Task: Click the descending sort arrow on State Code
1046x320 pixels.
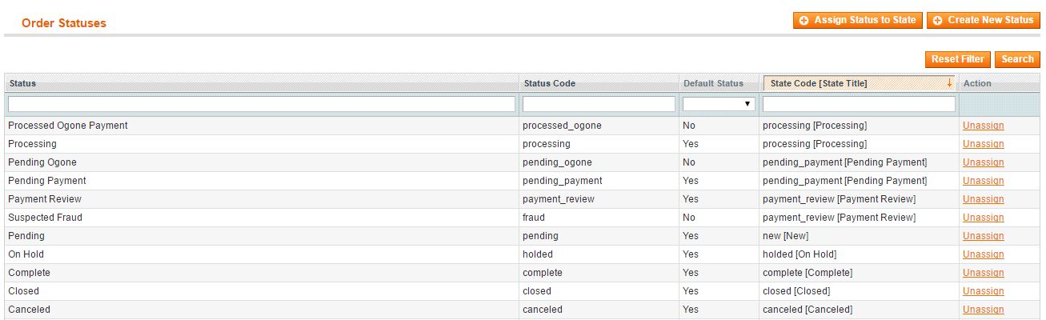Action: [x=949, y=82]
